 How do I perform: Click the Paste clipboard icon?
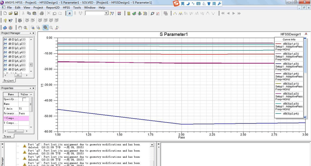(34, 13)
